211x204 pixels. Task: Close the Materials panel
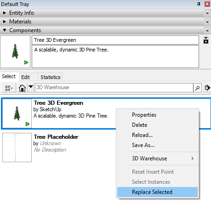[207, 22]
